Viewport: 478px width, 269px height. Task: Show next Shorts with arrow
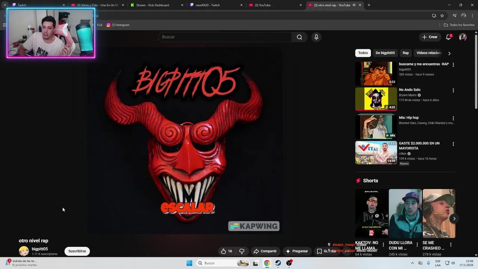point(454,219)
